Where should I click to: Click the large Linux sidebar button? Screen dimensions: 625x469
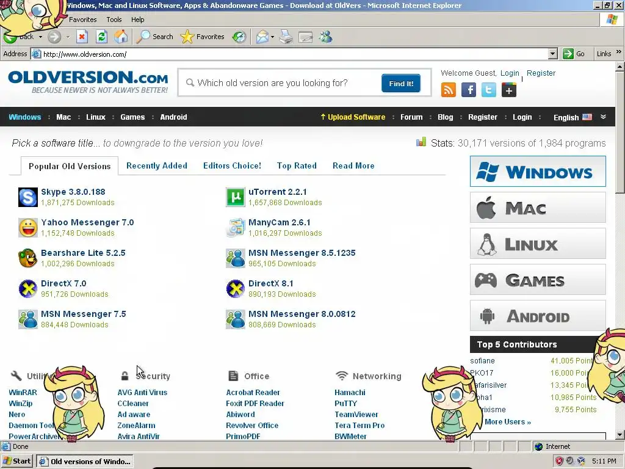tap(538, 244)
